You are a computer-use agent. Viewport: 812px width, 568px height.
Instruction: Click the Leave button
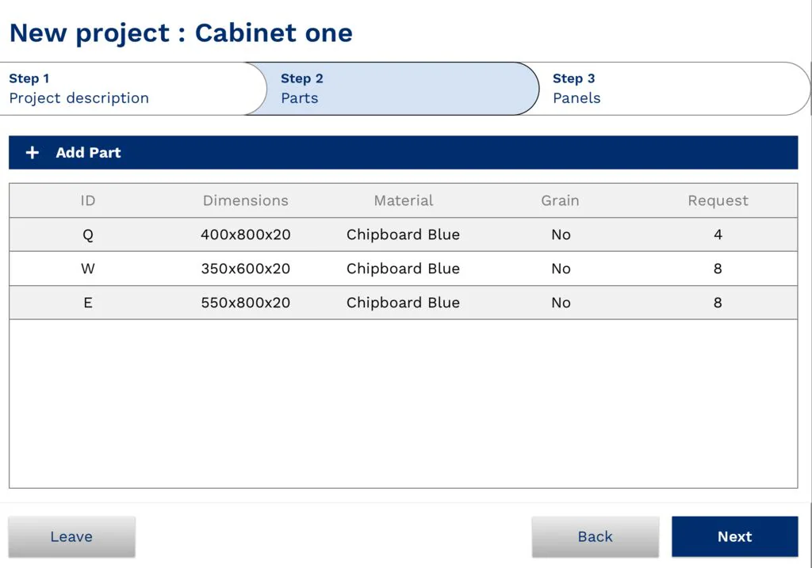71,536
